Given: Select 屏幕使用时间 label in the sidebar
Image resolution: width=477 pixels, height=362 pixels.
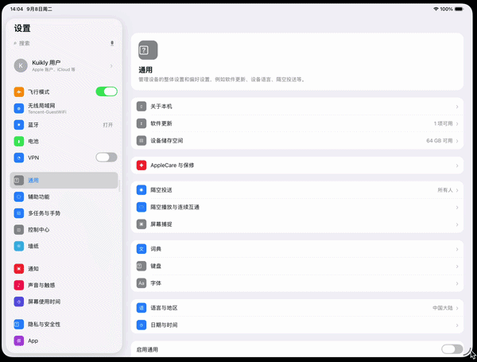Looking at the screenshot, I should click(x=44, y=302).
